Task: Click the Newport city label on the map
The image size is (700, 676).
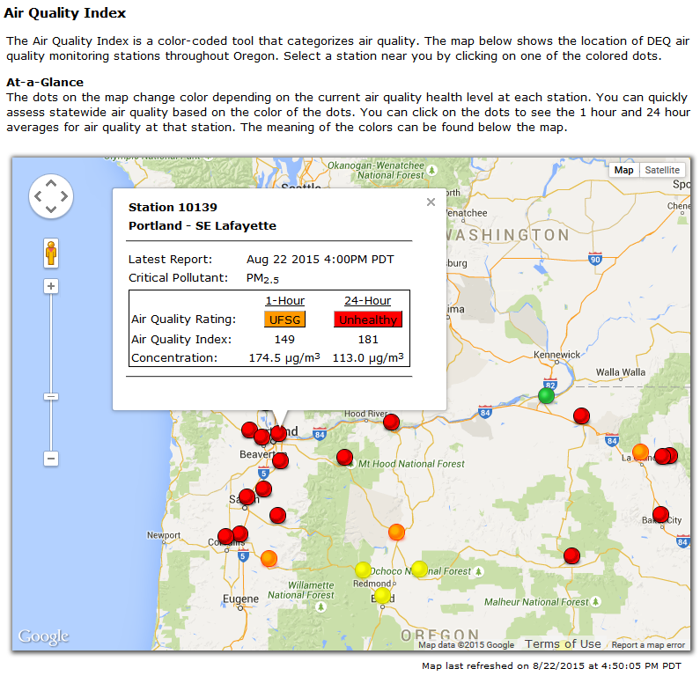Action: 164,535
